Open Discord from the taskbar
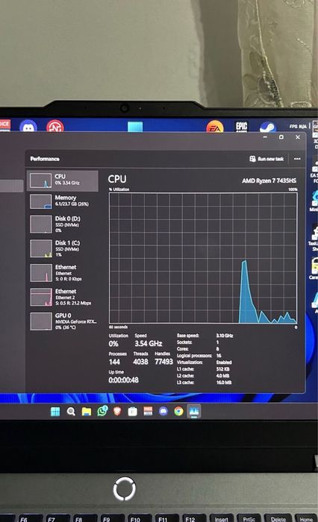Viewport: 318px width, 522px height. coord(163,412)
